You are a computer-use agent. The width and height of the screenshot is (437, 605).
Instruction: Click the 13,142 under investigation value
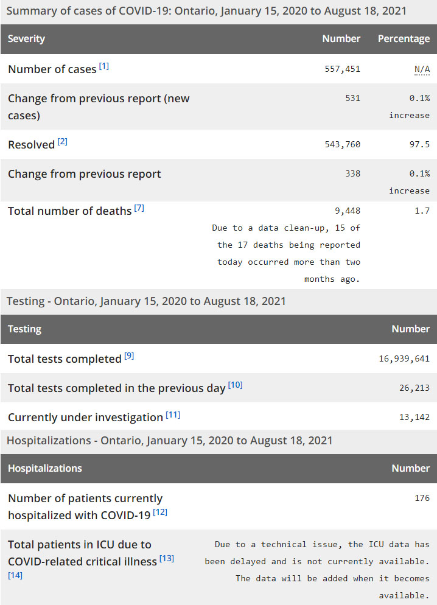point(414,417)
